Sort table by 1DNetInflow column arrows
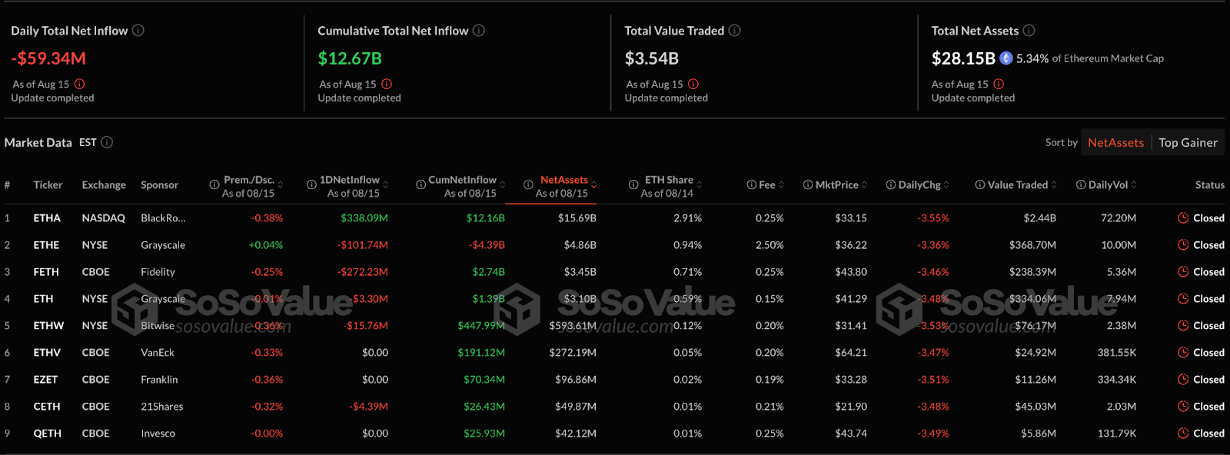 point(385,185)
